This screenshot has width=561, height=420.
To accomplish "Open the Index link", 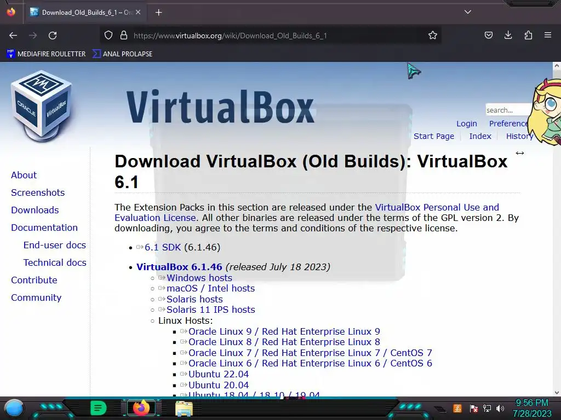I will coord(480,136).
